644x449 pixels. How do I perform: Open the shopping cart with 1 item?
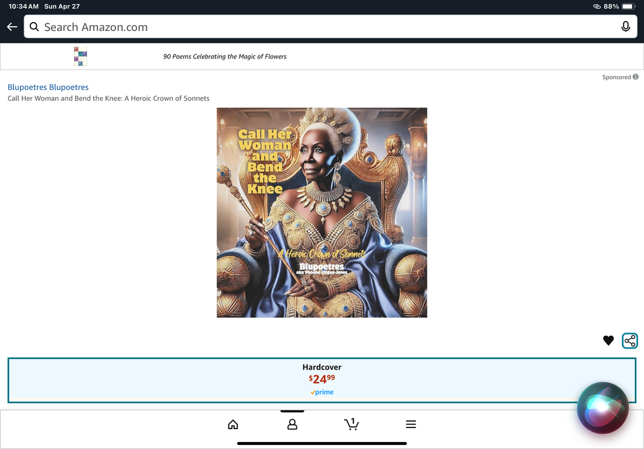[x=351, y=424]
